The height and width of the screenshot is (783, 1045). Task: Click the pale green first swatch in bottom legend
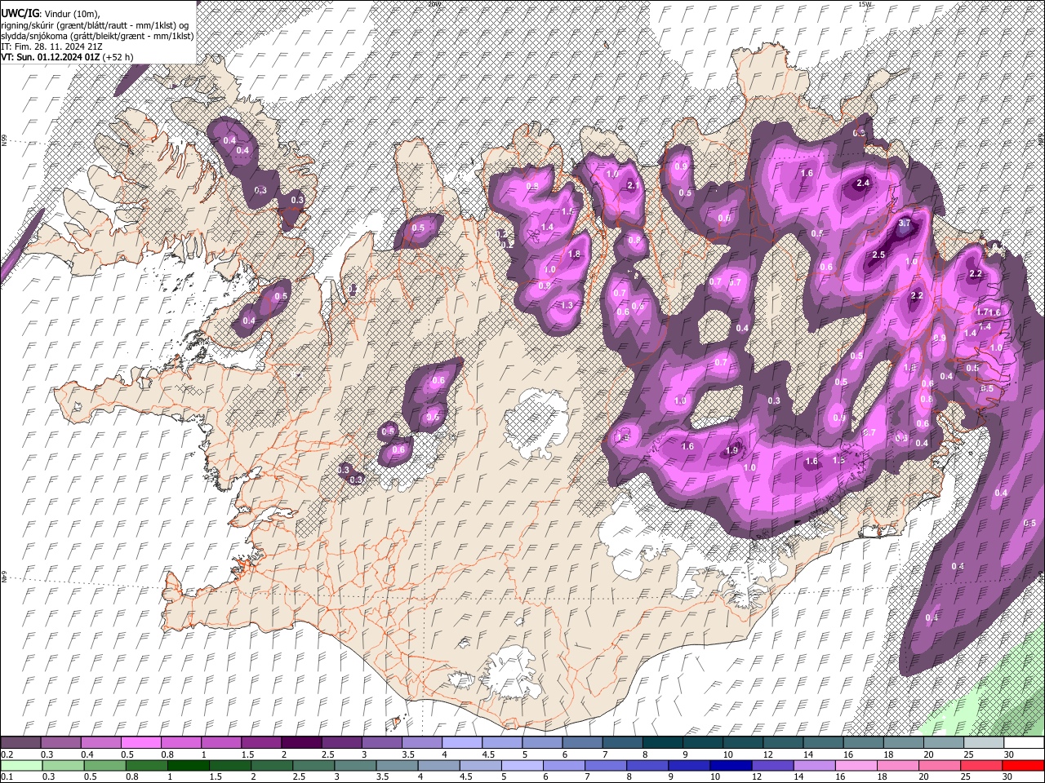(x=21, y=766)
